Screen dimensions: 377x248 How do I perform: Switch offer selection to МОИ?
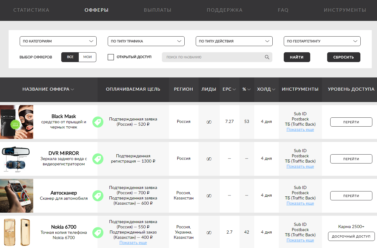(x=87, y=57)
